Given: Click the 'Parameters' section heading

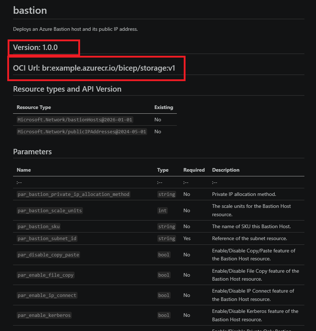Looking at the screenshot, I should coord(32,152).
